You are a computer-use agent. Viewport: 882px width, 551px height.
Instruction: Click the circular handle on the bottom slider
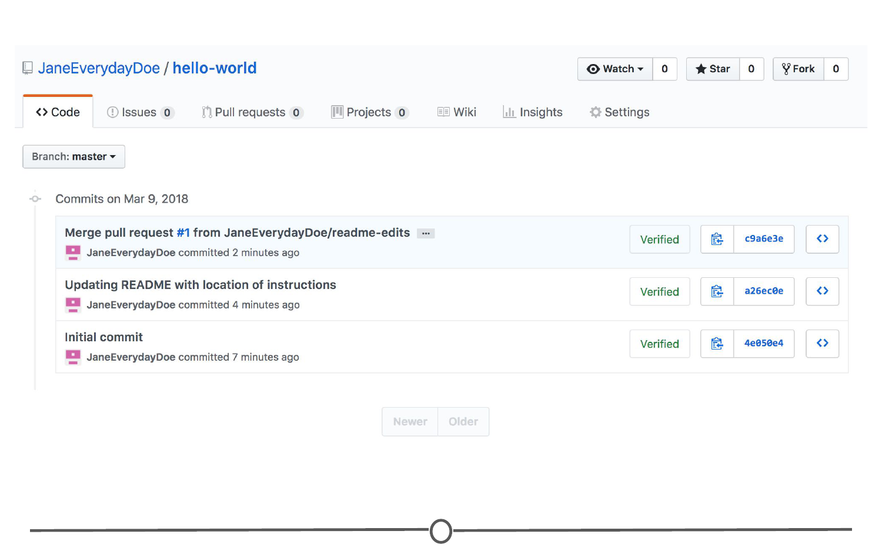pos(441,531)
